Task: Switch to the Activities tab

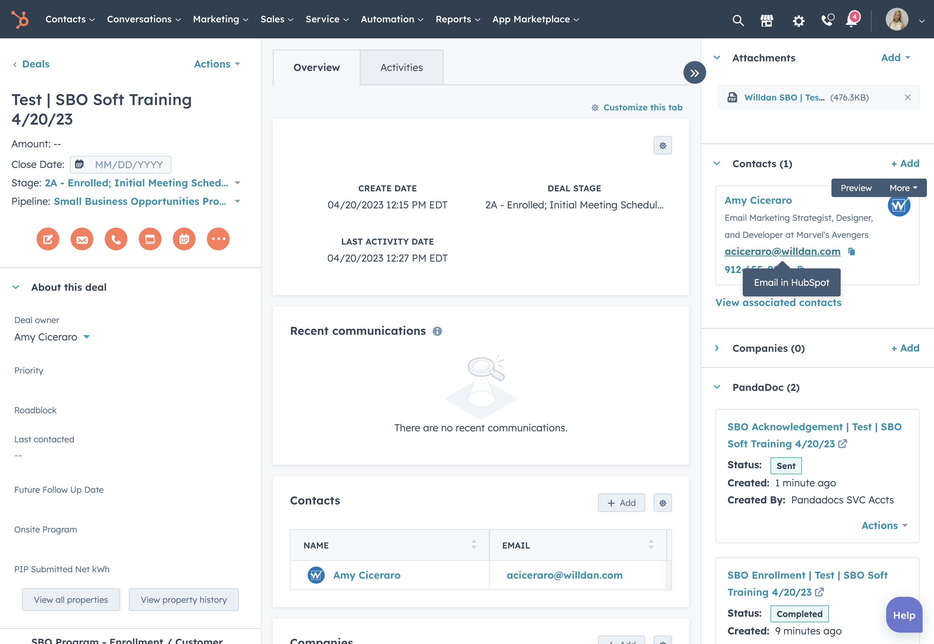Action: coord(401,67)
